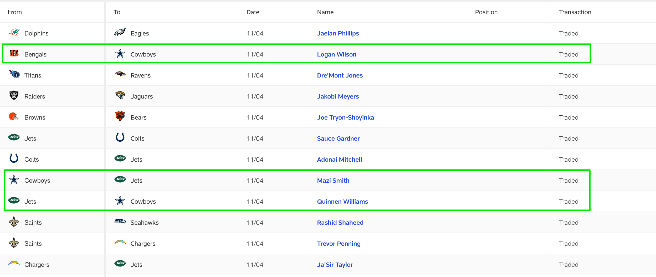The width and height of the screenshot is (656, 277).
Task: Select the Bears team name
Action: (139, 117)
